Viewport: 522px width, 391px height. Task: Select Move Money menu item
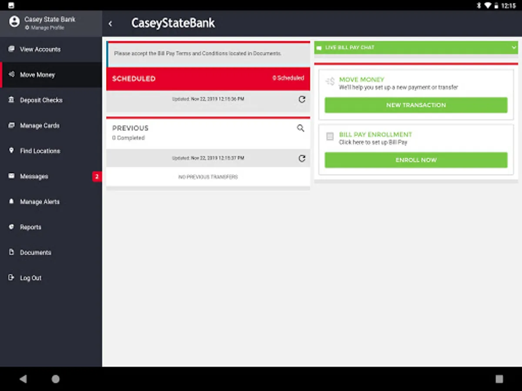(51, 75)
